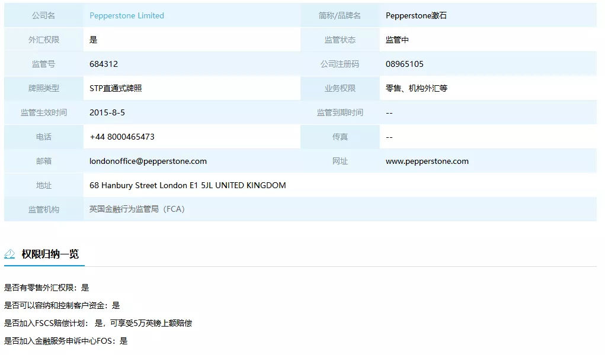The width and height of the screenshot is (605, 355).
Task: Select the regulation number 684312
Action: click(x=104, y=64)
